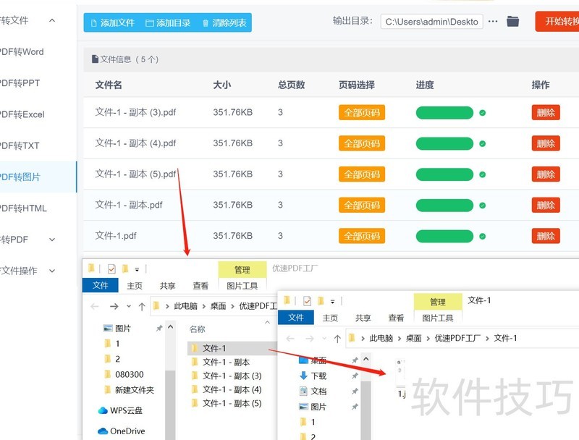Open 图片工具 tab in 优速PDF工厂 explorer window

[242, 286]
